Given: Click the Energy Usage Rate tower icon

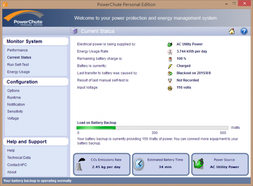Looking at the screenshot, I should [170, 52].
